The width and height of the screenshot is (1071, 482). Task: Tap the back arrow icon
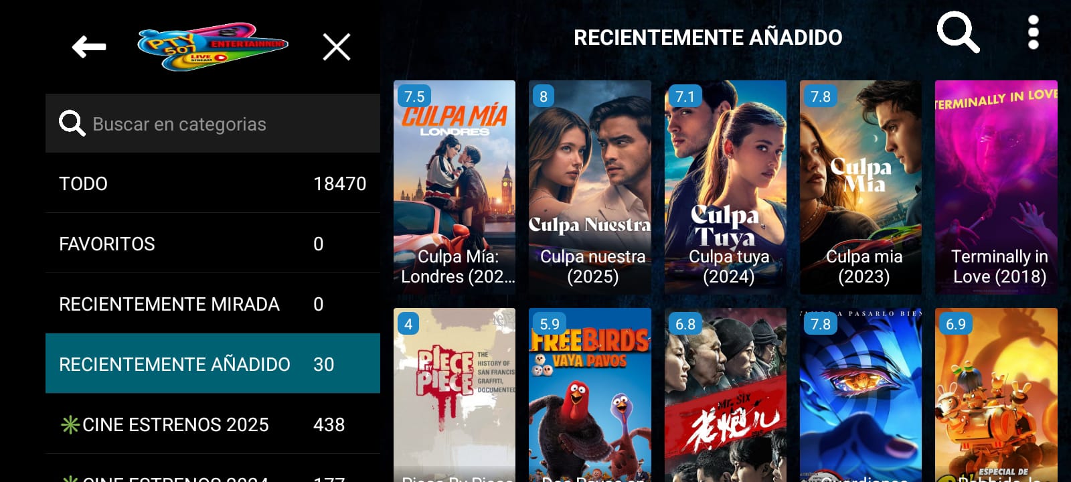click(x=89, y=47)
